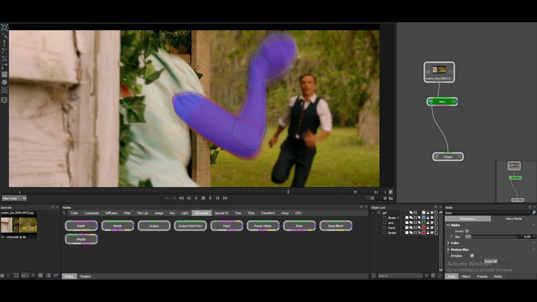Collapse the girl layer tree
Screen dimensions: 537x302
(373, 213)
